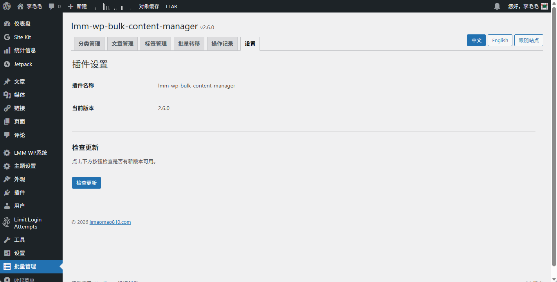Open the 新建 (New) dropdown menu
Screen dimensions: 557x282
77,6
